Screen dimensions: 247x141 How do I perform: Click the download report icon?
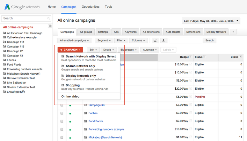tap(163, 41)
